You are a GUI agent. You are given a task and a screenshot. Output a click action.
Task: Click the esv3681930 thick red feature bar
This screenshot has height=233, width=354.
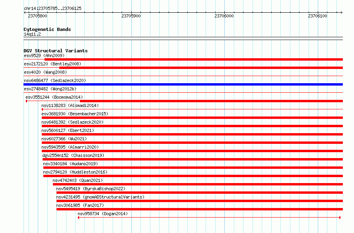pyautogui.click(x=193, y=118)
